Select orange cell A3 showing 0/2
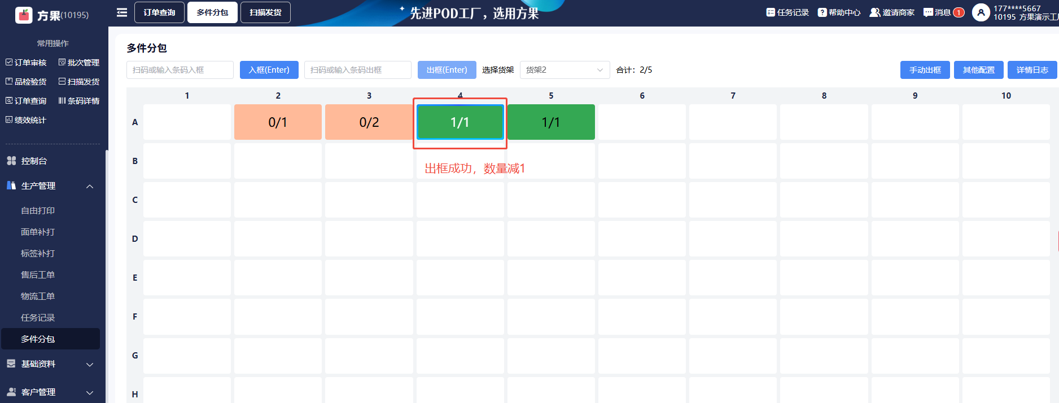The height and width of the screenshot is (403, 1059). pos(369,122)
